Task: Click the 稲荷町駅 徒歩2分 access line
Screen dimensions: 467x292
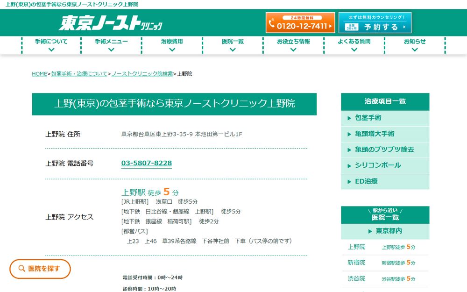Action: click(170, 221)
